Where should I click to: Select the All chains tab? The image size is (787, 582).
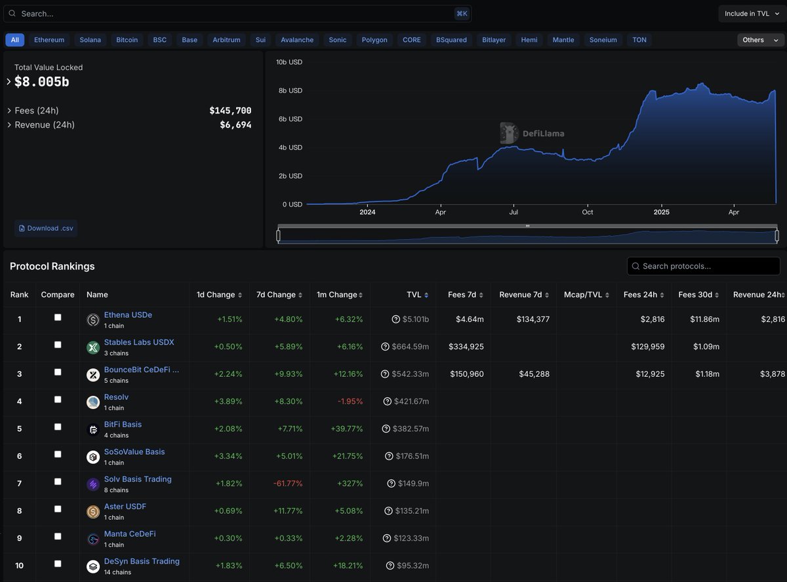[x=15, y=40]
